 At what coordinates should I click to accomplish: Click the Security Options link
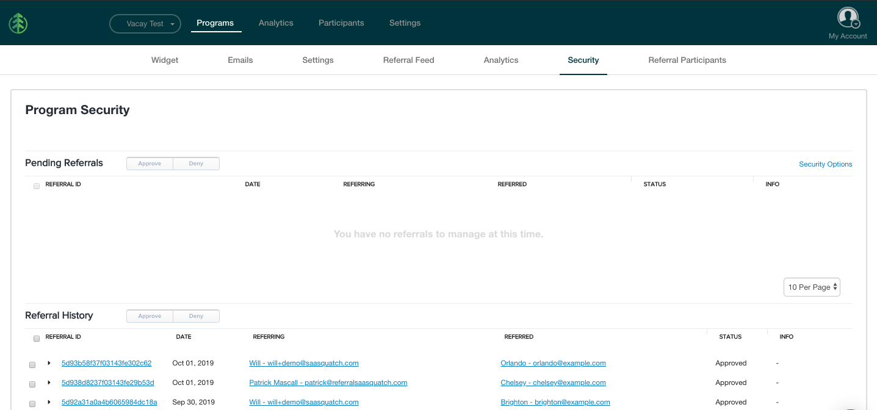[x=825, y=164]
